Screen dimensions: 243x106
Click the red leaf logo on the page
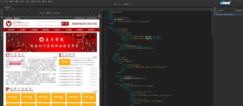pyautogui.click(x=9, y=24)
